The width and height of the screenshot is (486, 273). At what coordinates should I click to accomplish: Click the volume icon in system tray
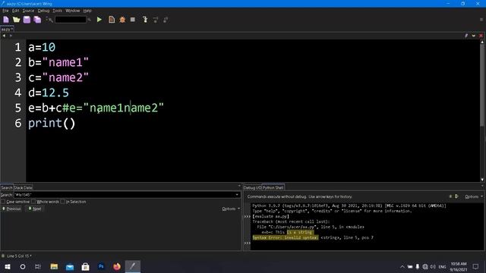433,266
